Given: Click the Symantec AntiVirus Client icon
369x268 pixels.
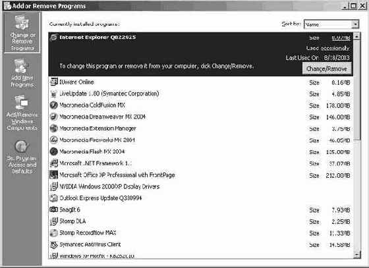Looking at the screenshot, I should click(x=53, y=244).
